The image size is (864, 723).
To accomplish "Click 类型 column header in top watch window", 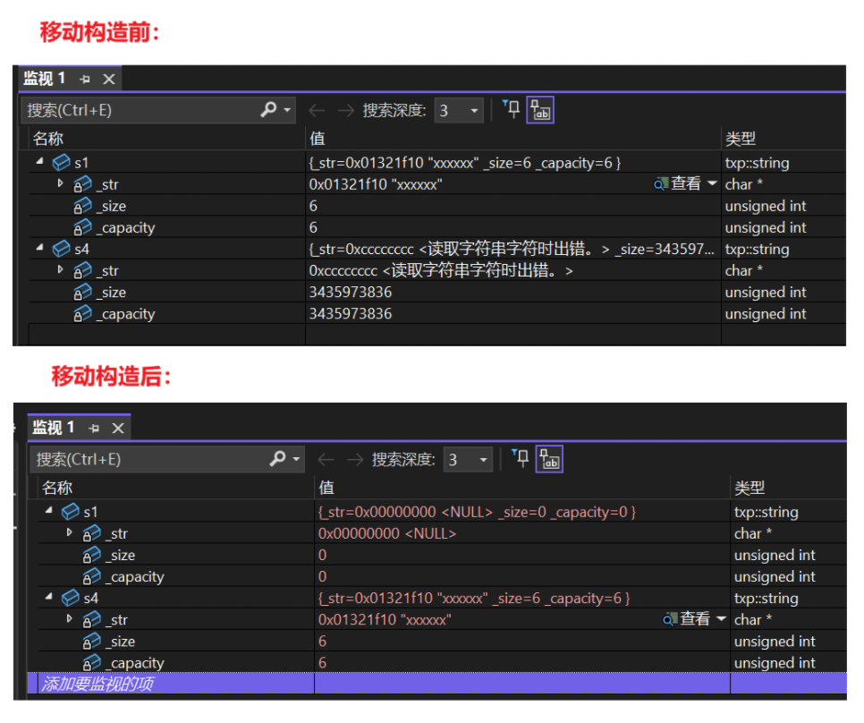I will tap(740, 139).
